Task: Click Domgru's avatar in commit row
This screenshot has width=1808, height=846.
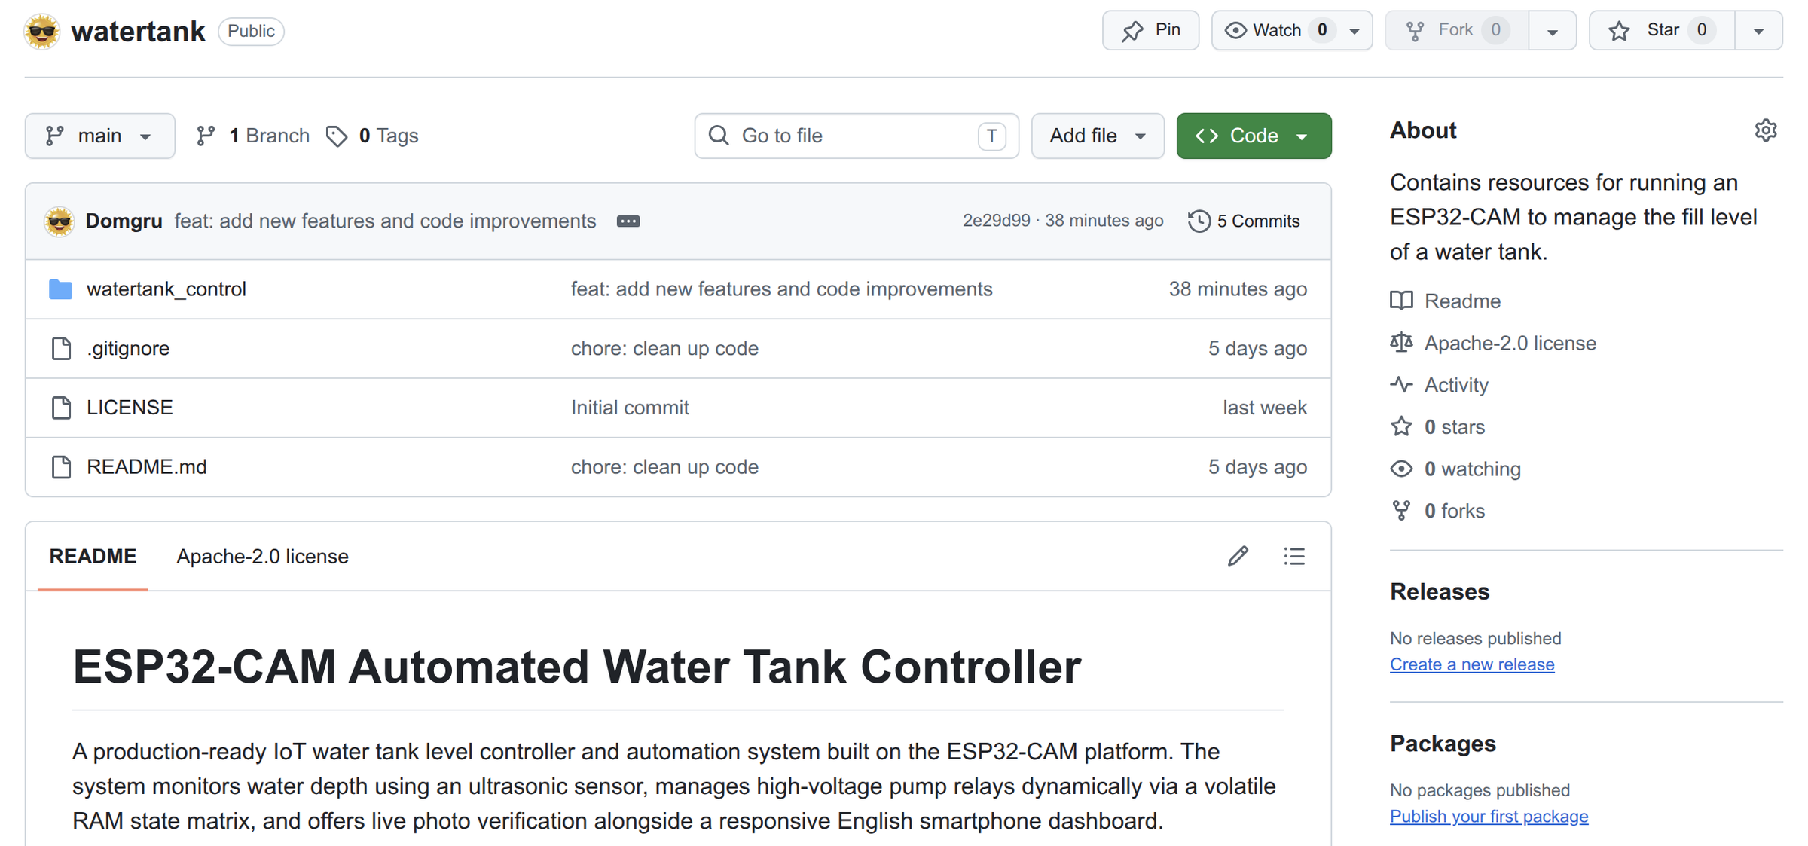Action: click(x=59, y=221)
